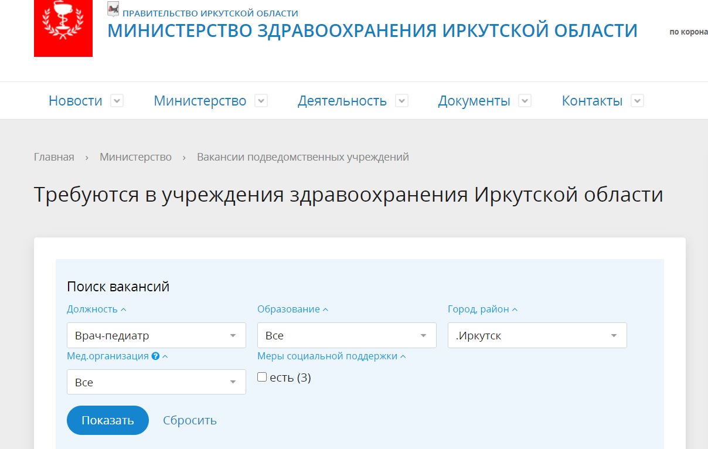The image size is (708, 449).
Task: Expand the Министерство menu arrow
Action: 261,101
